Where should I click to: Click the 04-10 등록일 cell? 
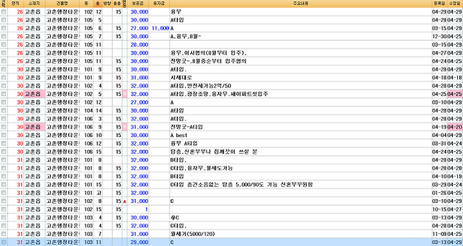(439, 176)
